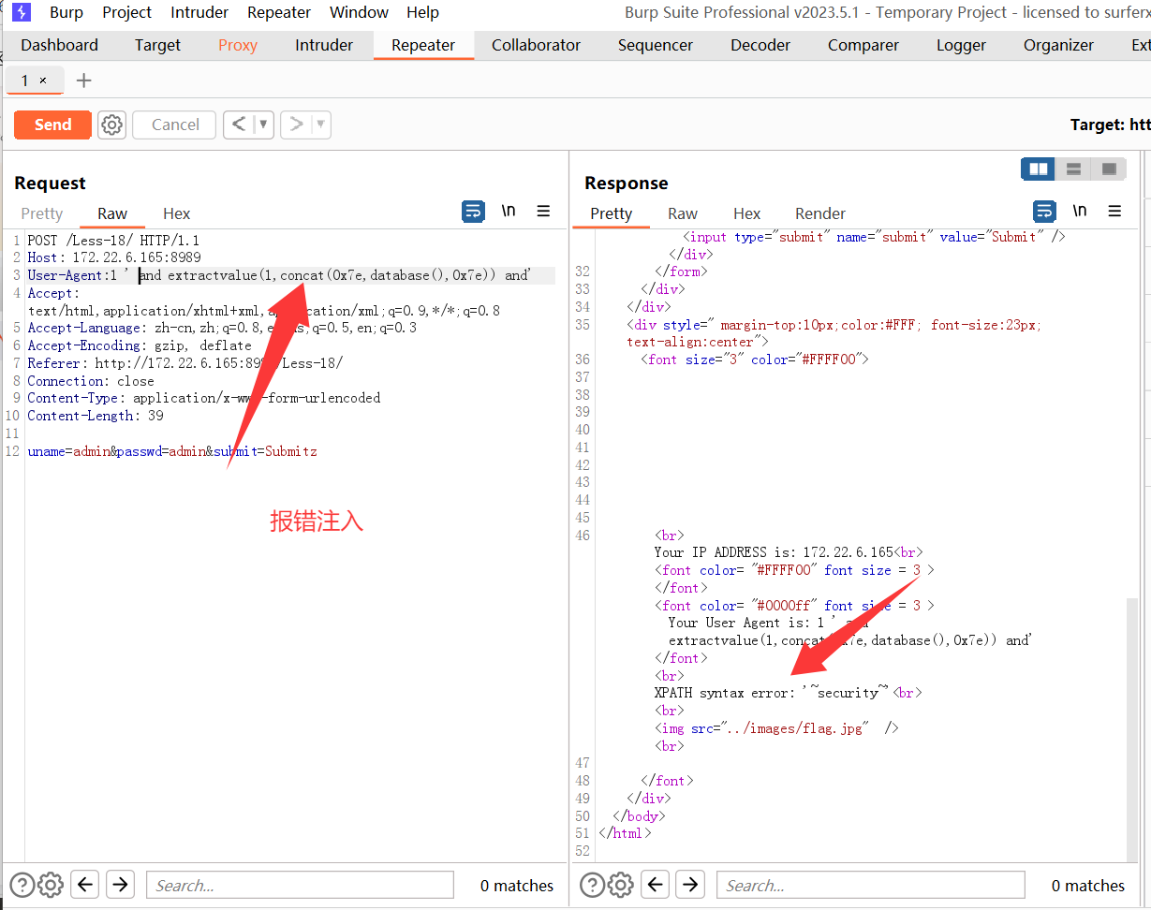
Task: Switch to the Decoder tab
Action: point(760,45)
